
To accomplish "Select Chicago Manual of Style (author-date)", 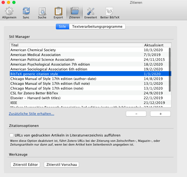I will point(90,79).
